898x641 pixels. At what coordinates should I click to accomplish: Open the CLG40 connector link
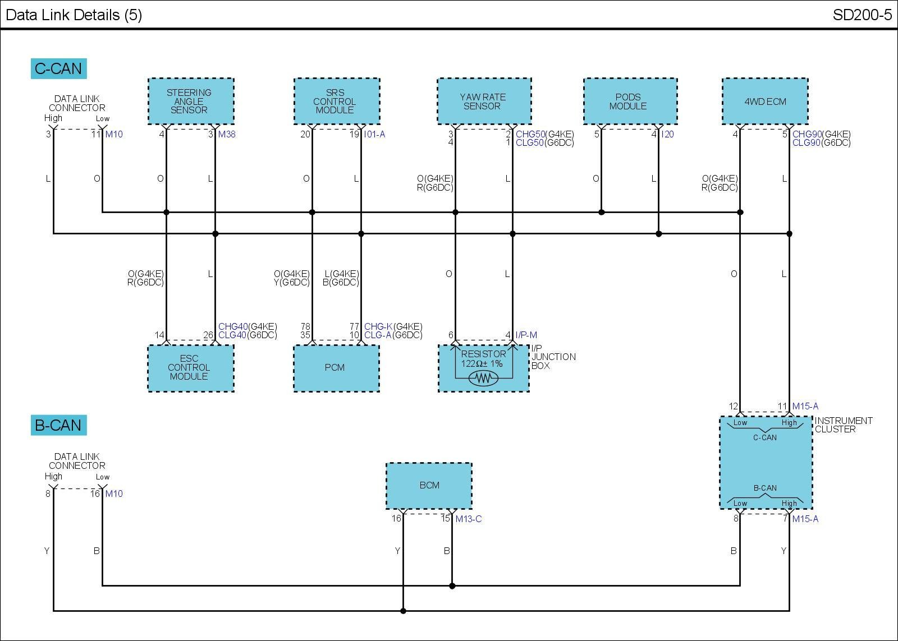[x=232, y=335]
